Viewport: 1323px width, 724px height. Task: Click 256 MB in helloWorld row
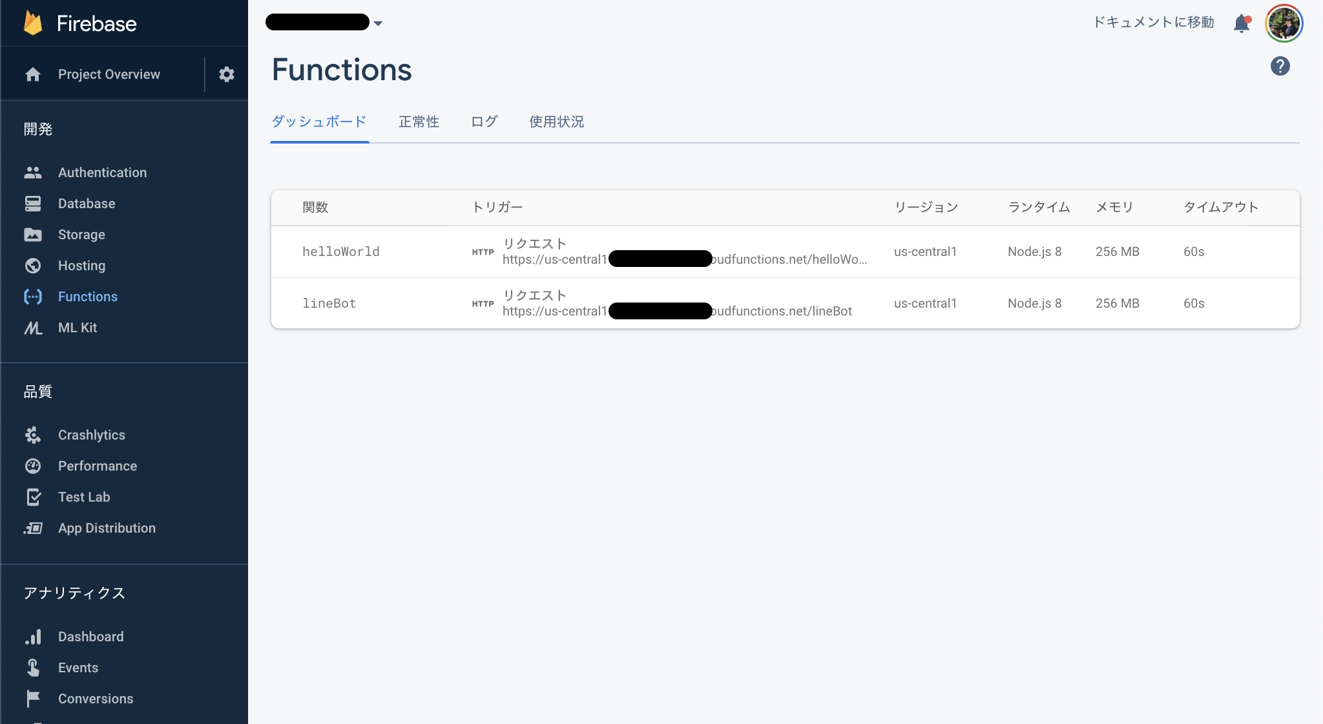pos(1118,252)
